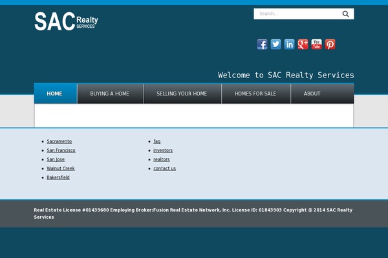This screenshot has width=388, height=258.
Task: Open the Bakersfield link
Action: click(58, 177)
